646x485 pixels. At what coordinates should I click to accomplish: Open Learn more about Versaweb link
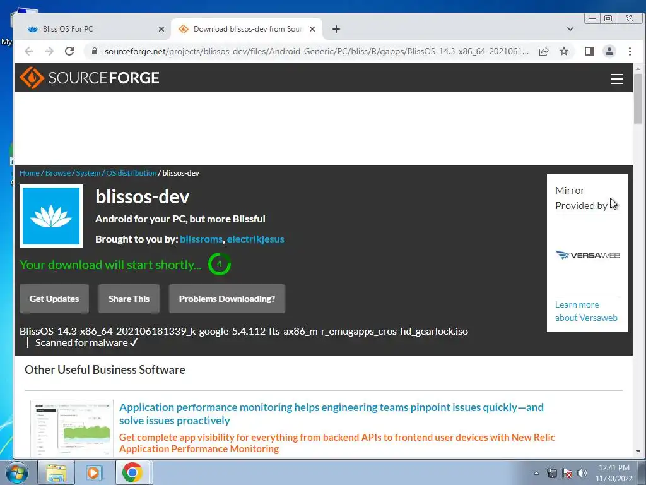pyautogui.click(x=586, y=311)
